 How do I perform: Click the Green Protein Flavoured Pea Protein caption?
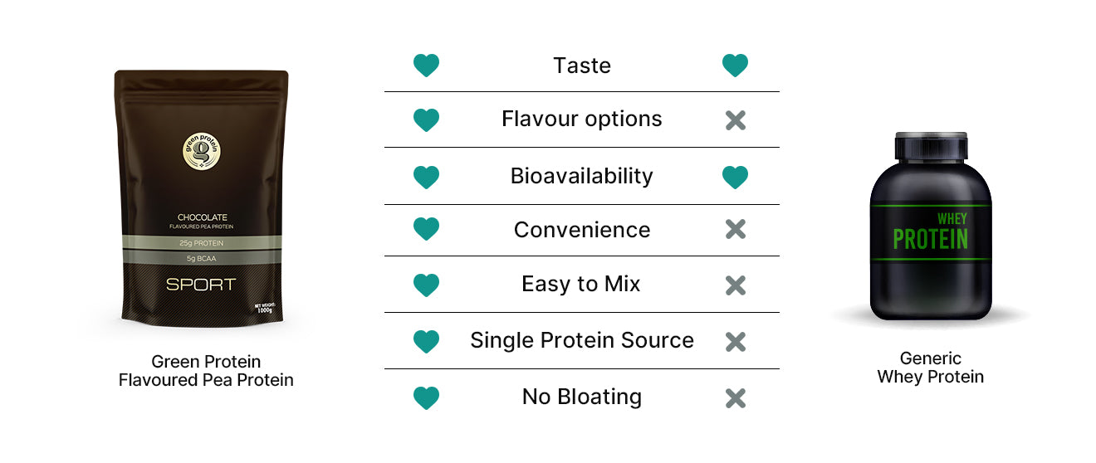pos(206,371)
